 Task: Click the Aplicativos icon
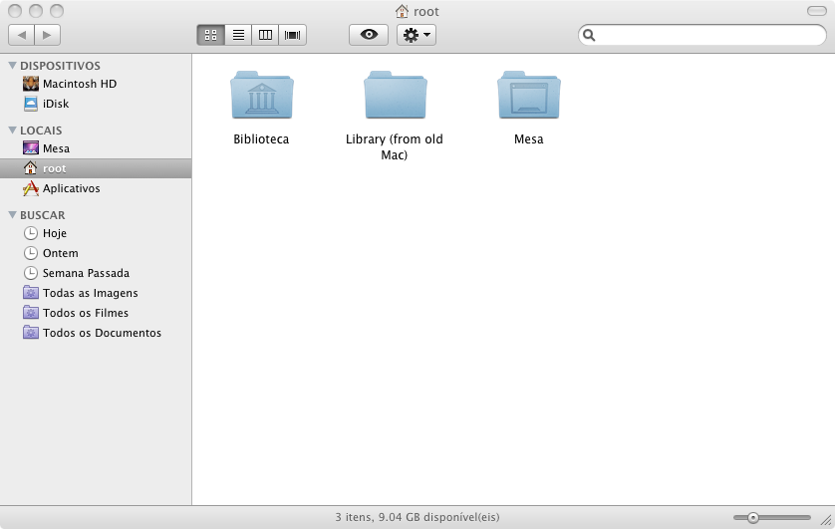point(31,188)
